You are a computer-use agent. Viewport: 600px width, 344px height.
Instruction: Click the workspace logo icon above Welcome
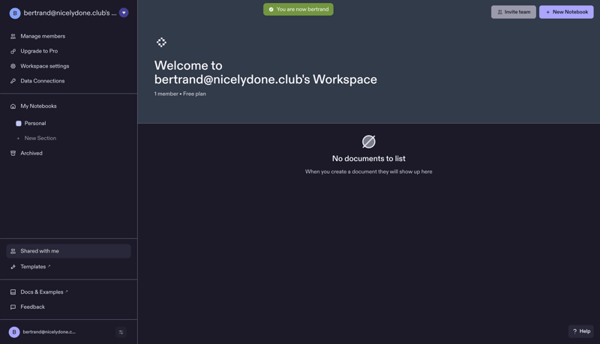pos(161,43)
